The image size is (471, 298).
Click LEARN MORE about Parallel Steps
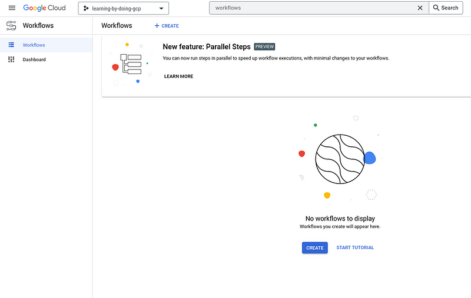[x=178, y=76]
